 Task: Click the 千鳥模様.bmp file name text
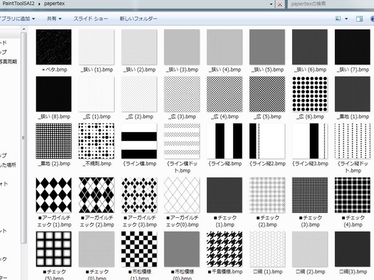click(x=225, y=272)
